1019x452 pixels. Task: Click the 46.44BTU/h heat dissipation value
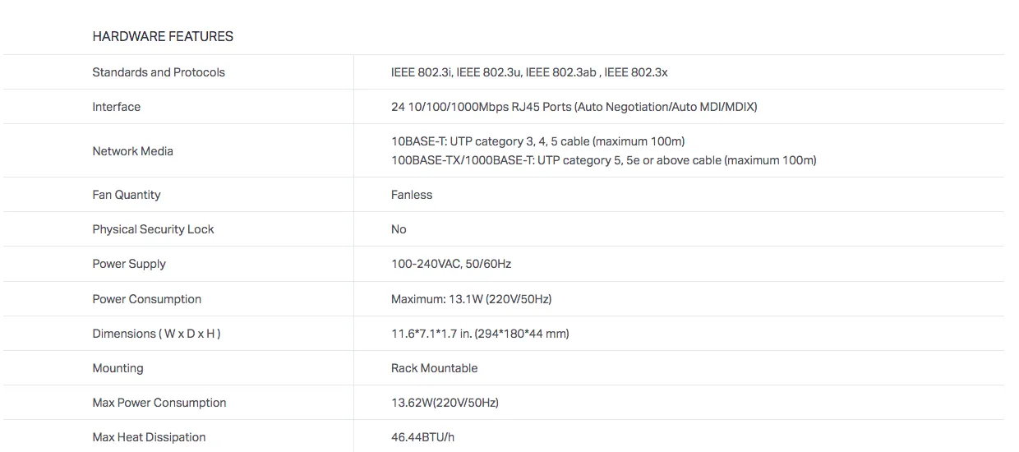point(422,437)
